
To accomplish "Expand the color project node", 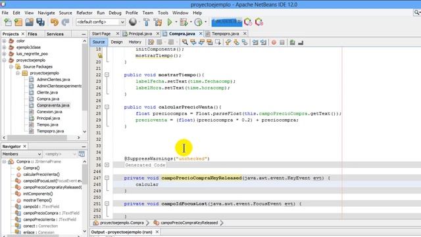I will coord(4,41).
